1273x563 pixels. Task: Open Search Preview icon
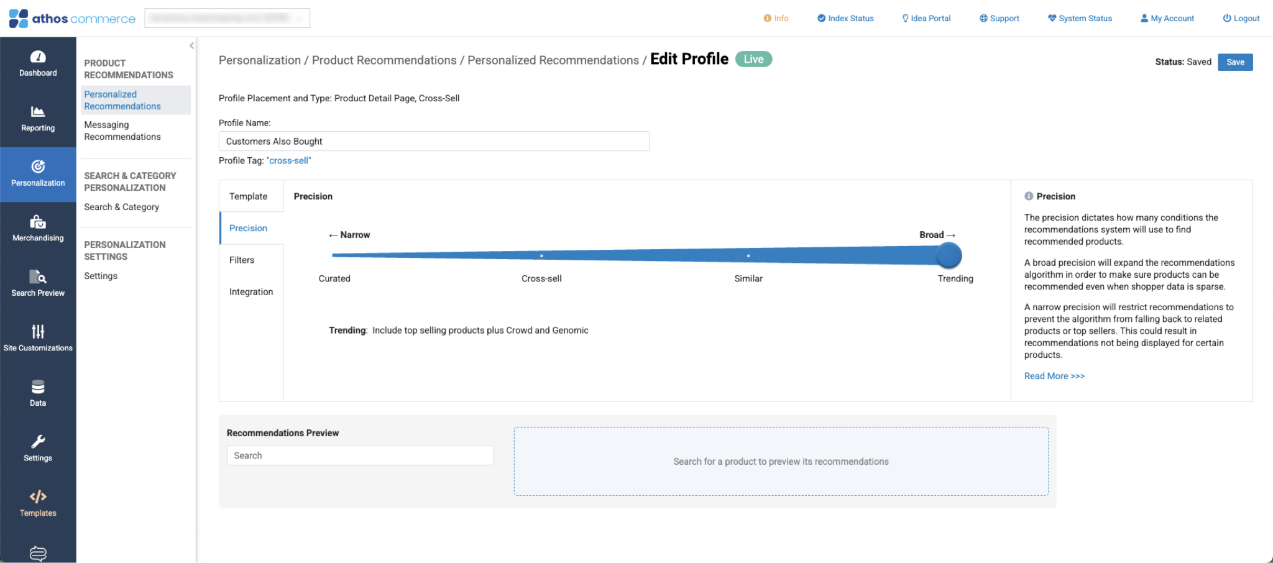(38, 277)
